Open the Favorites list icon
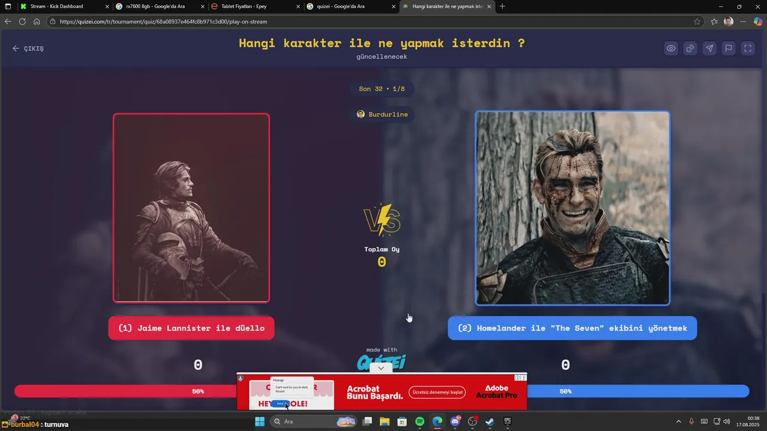 714,22
